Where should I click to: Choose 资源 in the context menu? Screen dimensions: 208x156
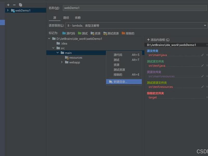pos(124,65)
